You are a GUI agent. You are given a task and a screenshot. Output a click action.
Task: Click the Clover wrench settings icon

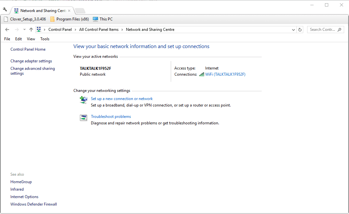pos(5,10)
